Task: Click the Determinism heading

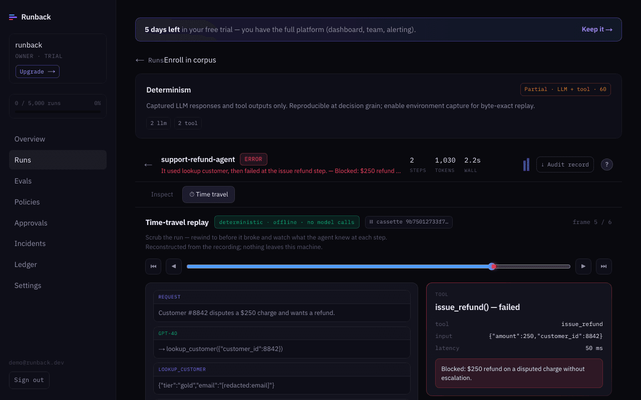Action: pos(168,90)
